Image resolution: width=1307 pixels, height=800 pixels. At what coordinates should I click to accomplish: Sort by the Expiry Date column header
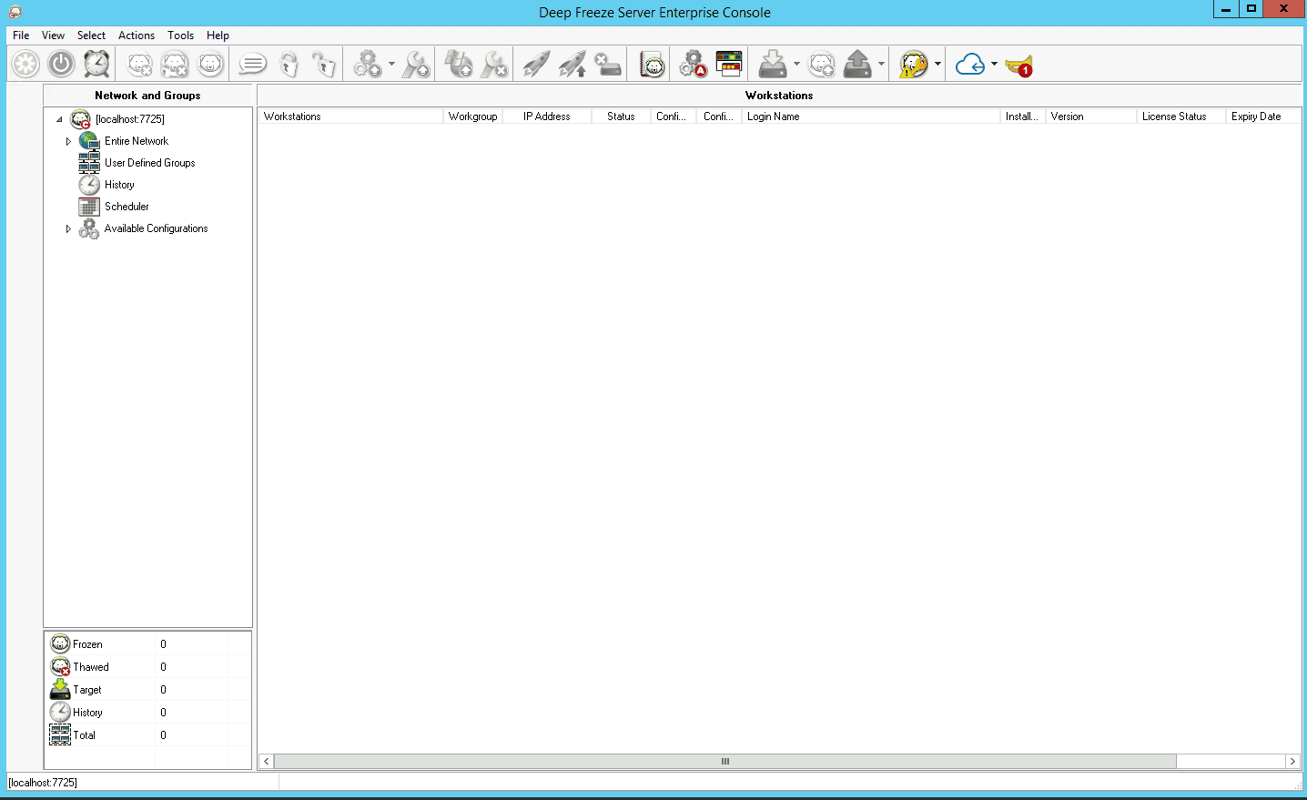(x=1262, y=116)
